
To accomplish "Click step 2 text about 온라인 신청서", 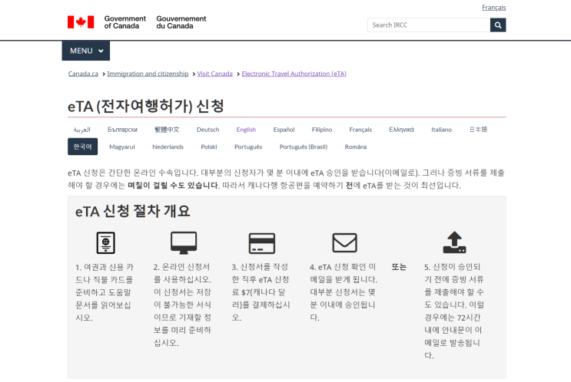I will click(182, 305).
